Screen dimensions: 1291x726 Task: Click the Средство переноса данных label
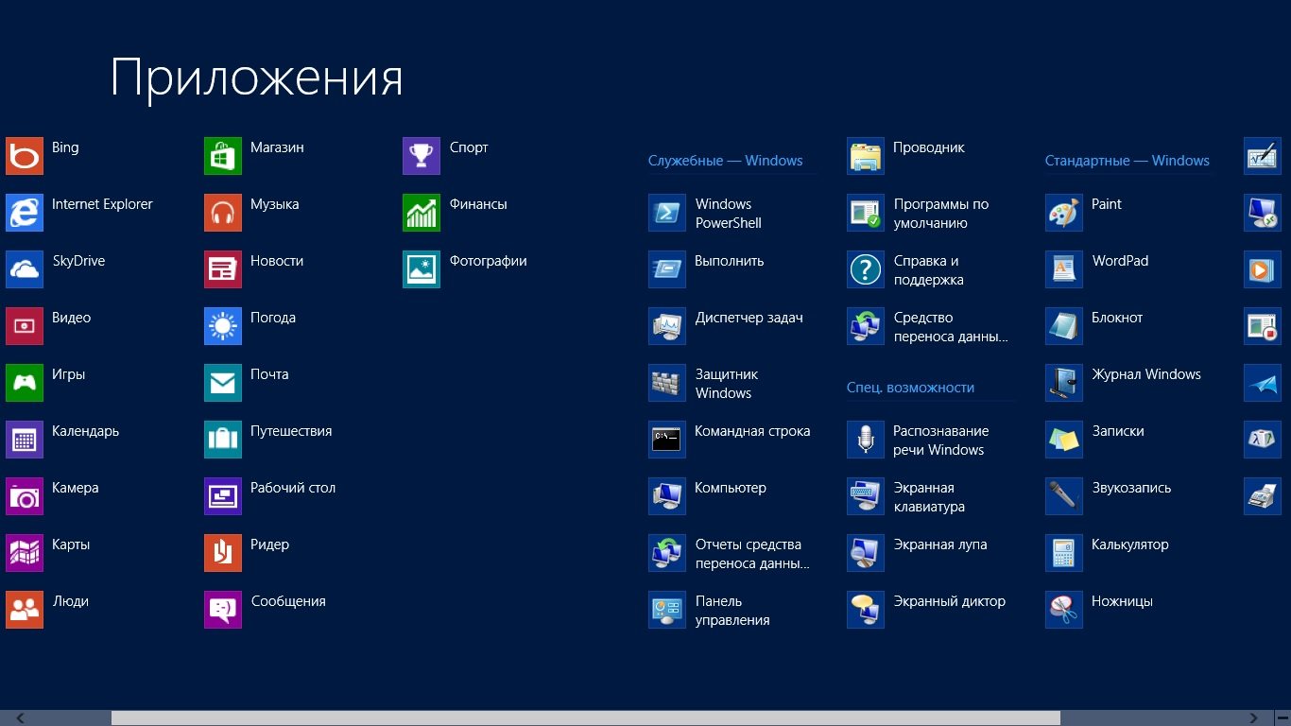tap(951, 327)
